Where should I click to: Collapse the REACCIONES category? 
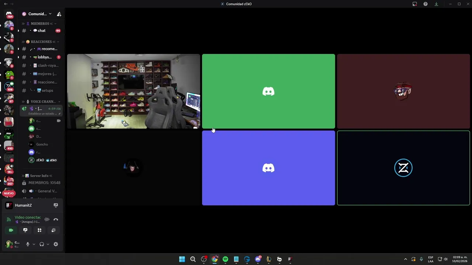(x=41, y=42)
